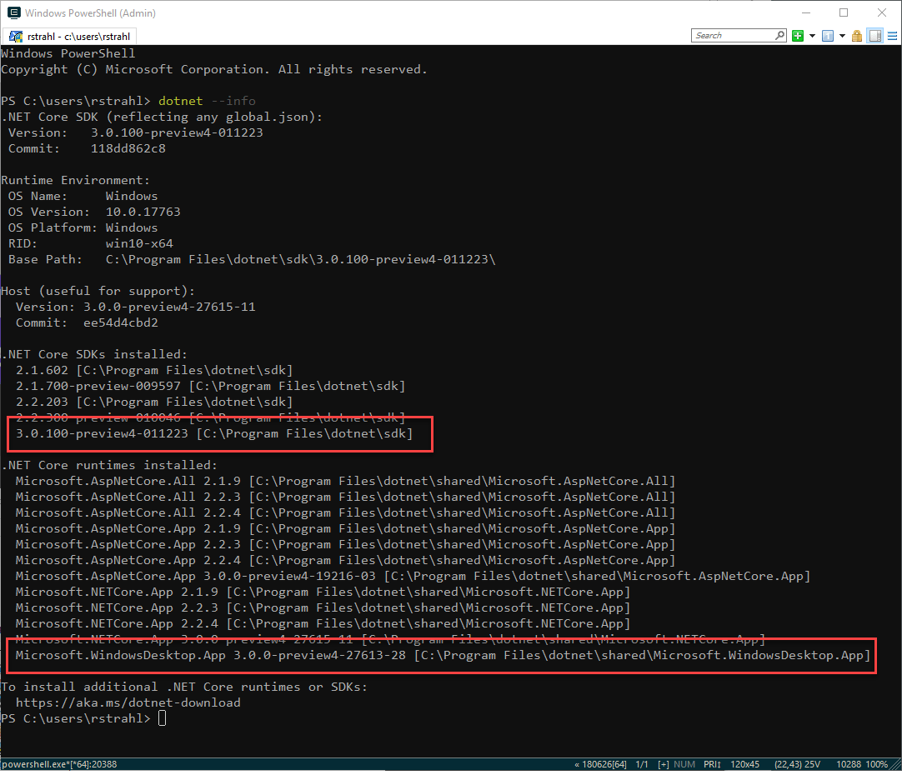This screenshot has height=775, width=902.
Task: Click the padlock lock icon in the toolbar
Action: pos(857,36)
